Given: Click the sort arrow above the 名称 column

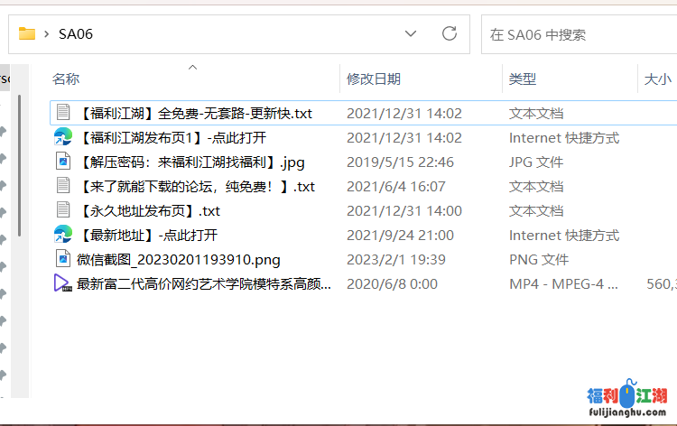Looking at the screenshot, I should point(192,68).
